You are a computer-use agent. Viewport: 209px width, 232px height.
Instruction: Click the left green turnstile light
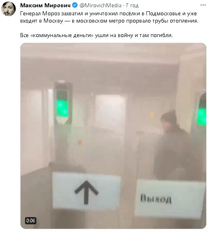pyautogui.click(x=62, y=108)
